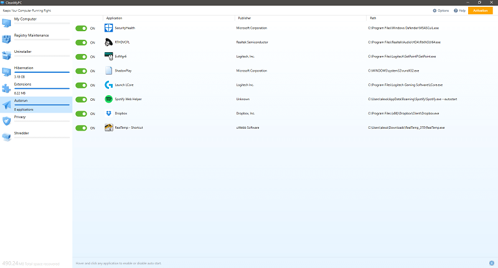The width and height of the screenshot is (498, 268).
Task: Click the CleanMyPC title bar app icon
Action: click(2, 2)
